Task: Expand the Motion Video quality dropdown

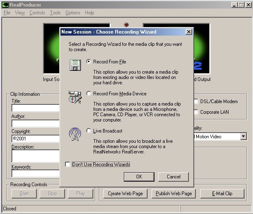Action: 244,137
